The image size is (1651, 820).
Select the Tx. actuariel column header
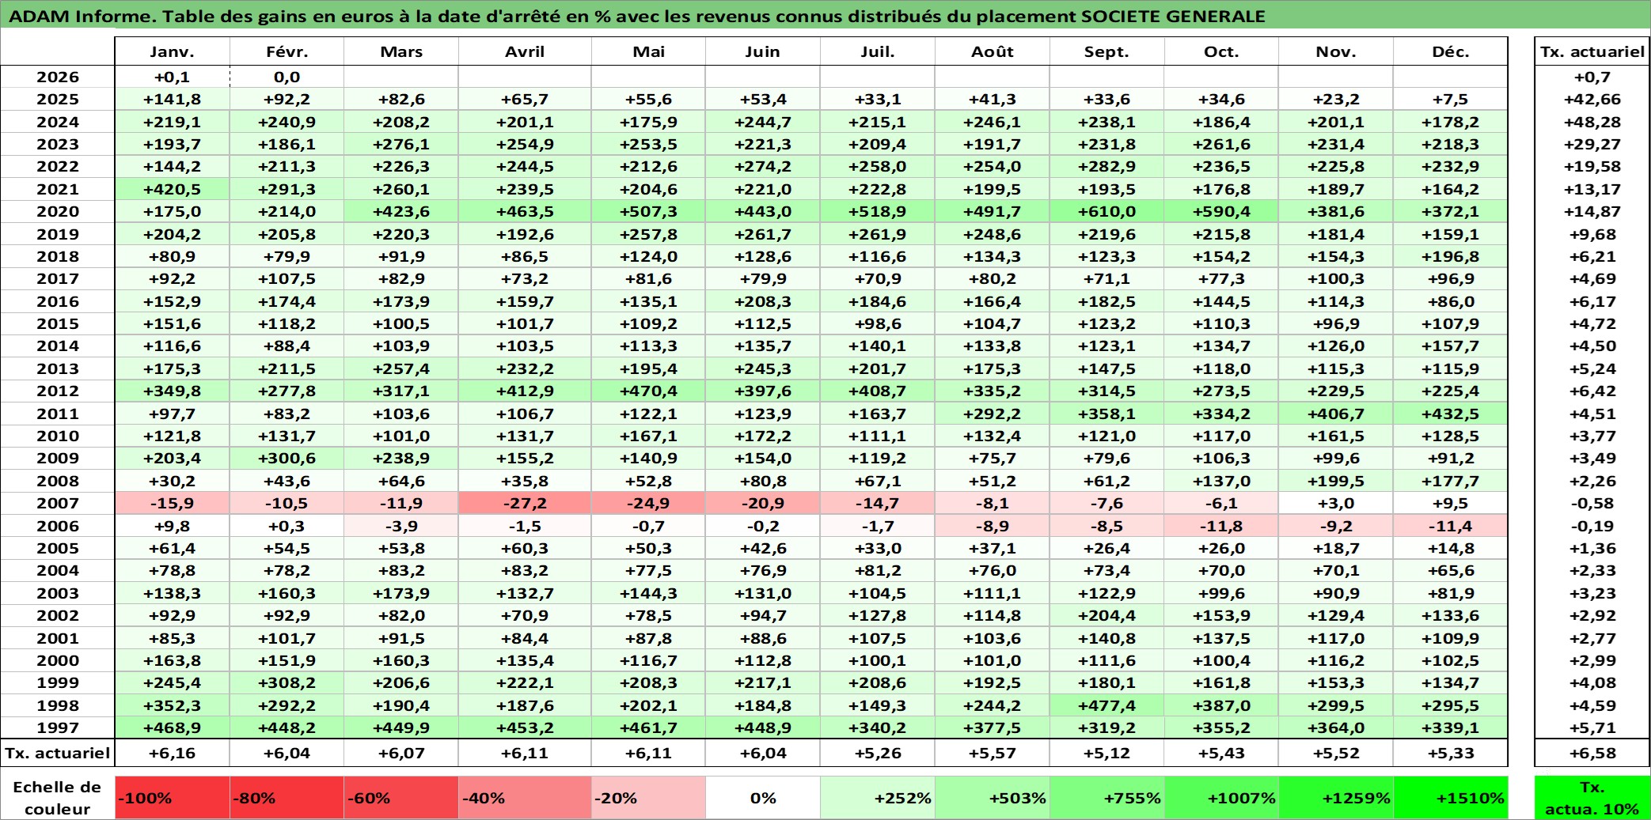tap(1592, 51)
